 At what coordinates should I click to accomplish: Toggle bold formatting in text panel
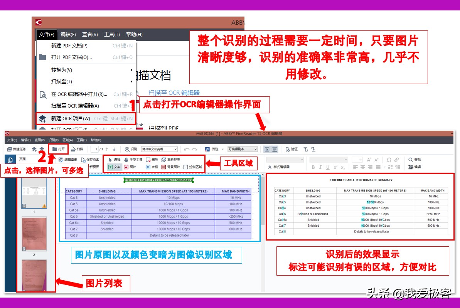[x=313, y=167]
